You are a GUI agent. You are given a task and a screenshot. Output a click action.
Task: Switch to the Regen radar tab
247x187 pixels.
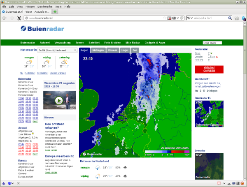click(84, 50)
